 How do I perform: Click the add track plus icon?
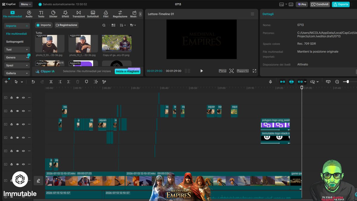click(x=6, y=82)
